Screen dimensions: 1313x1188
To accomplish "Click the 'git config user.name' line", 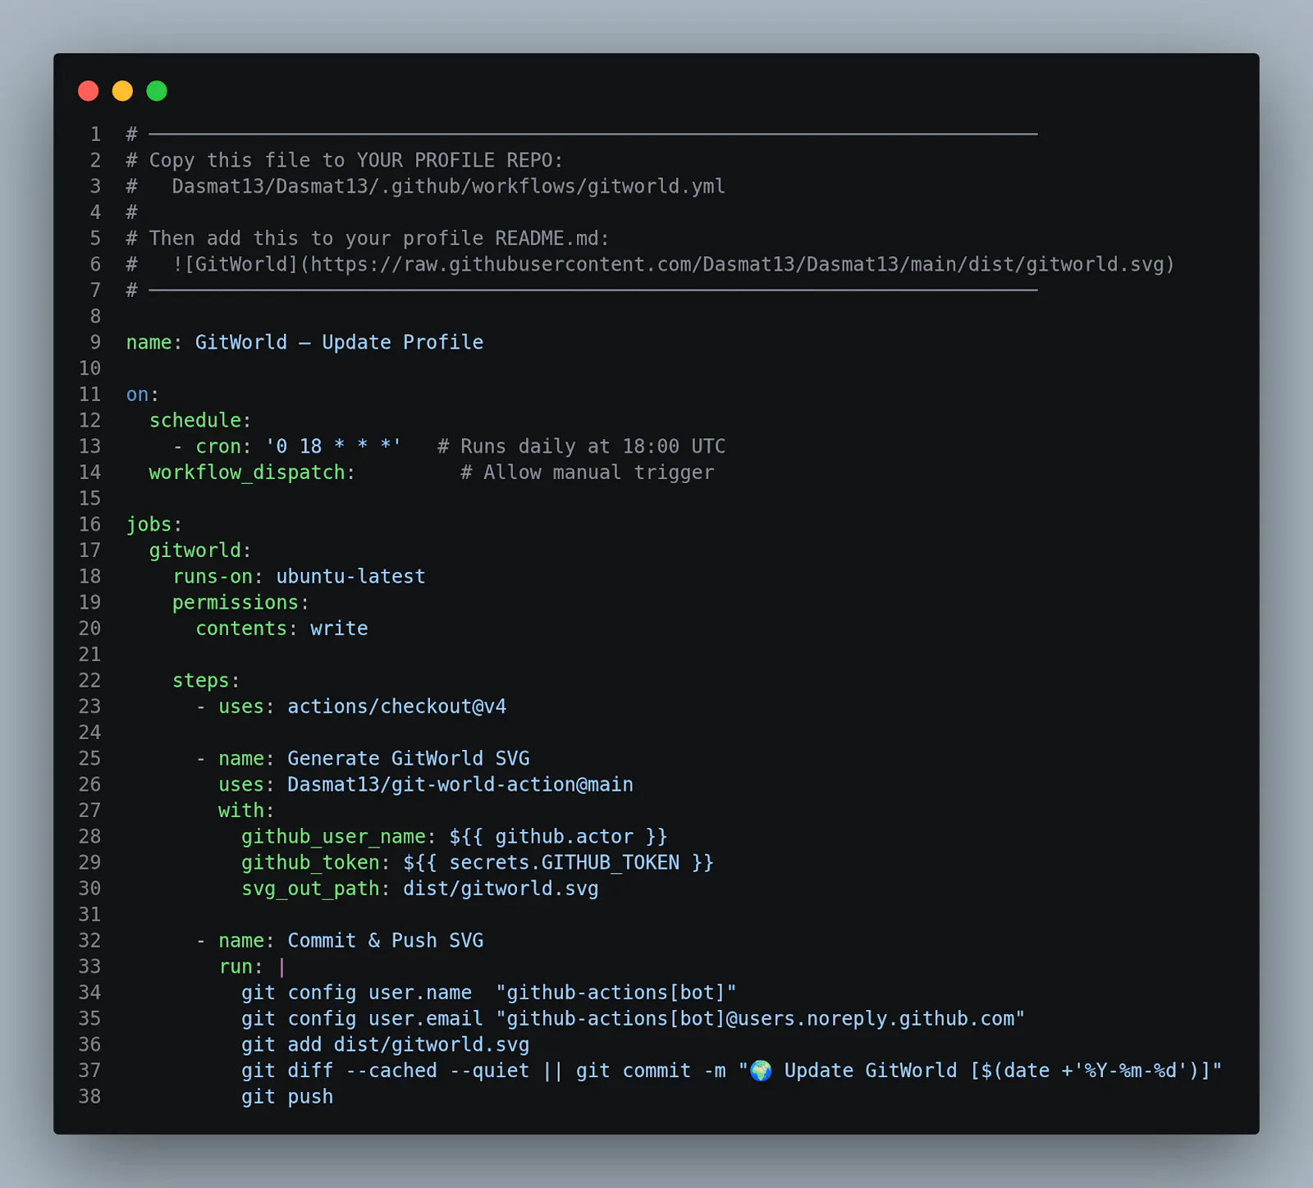I will click(489, 993).
